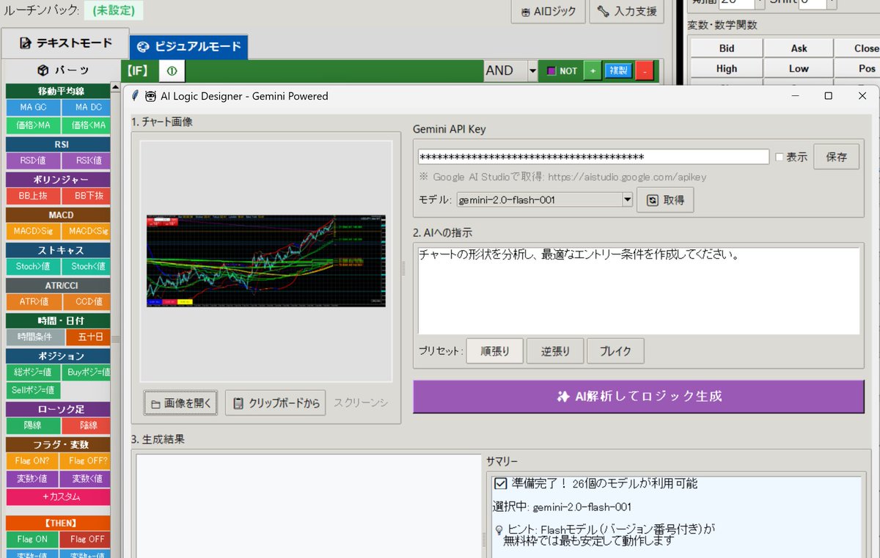Paste image using クリップボードから button
This screenshot has height=558, width=880.
275,403
